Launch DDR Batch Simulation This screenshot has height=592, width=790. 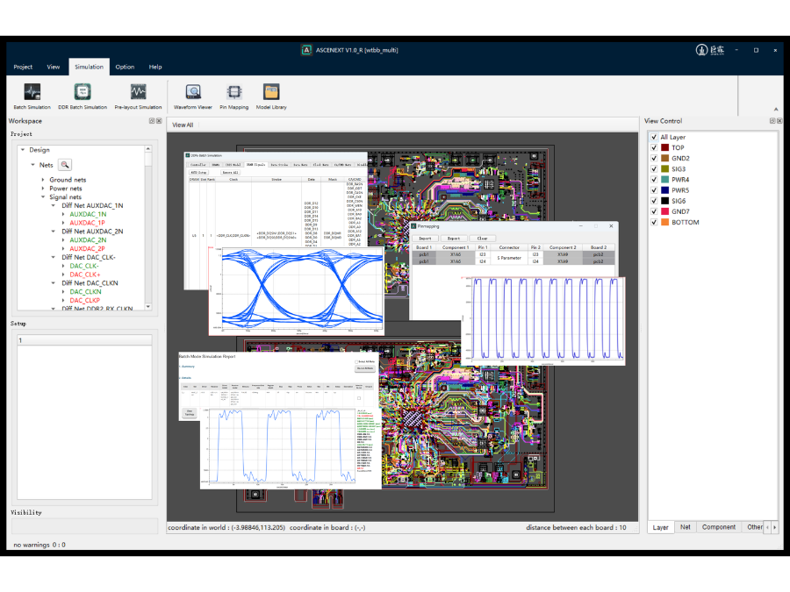click(83, 96)
